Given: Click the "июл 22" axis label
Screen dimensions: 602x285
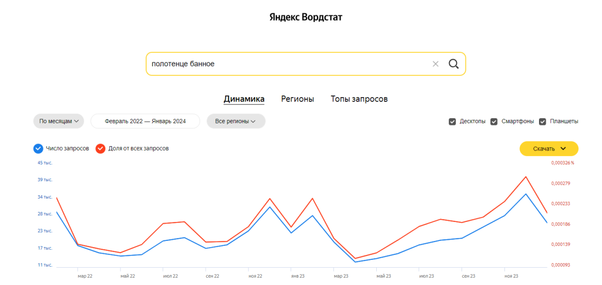Looking at the screenshot, I should tap(171, 276).
